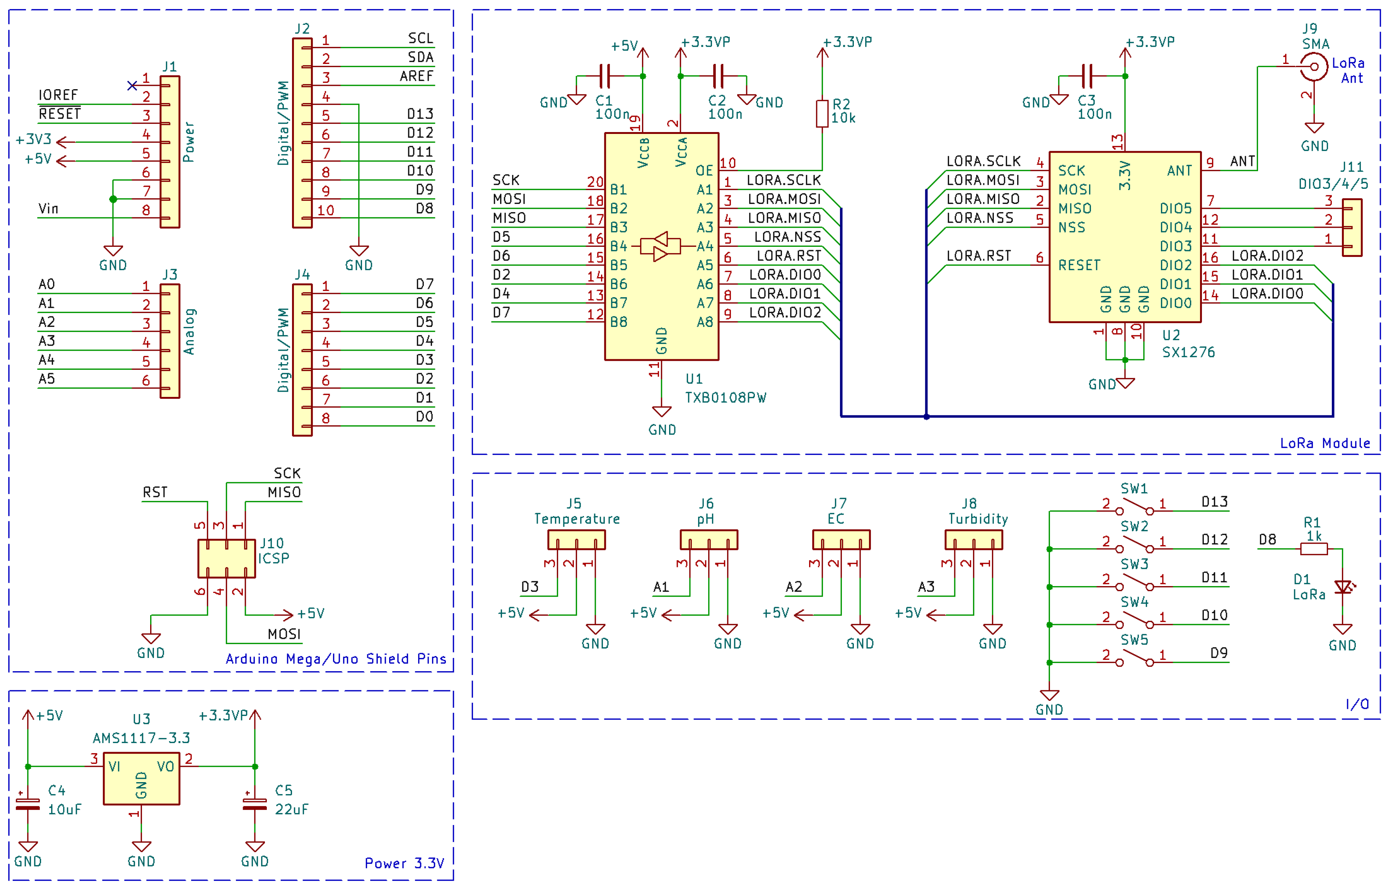The image size is (1392, 895).
Task: Select the LORA.DIO2 net label near U2
Action: tap(1267, 256)
